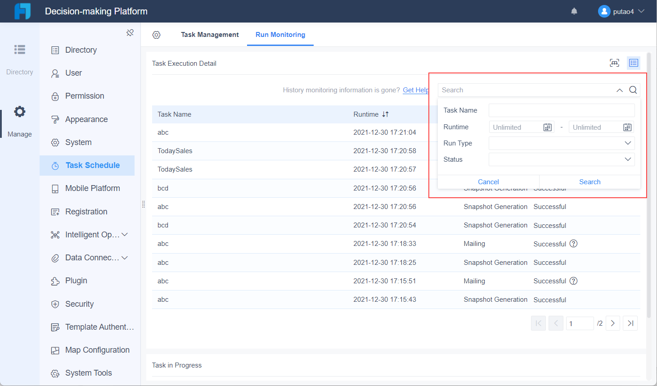
Task: Click the pin icon atop the sidebar
Action: [130, 32]
